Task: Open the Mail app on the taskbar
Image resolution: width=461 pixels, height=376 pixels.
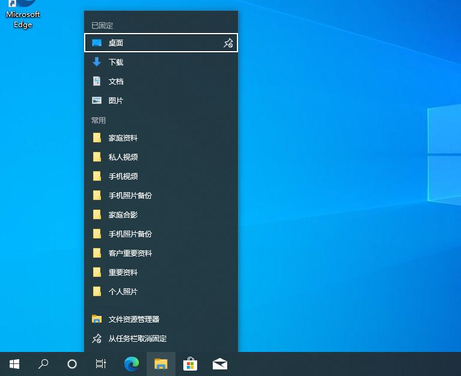Action: tap(220, 363)
